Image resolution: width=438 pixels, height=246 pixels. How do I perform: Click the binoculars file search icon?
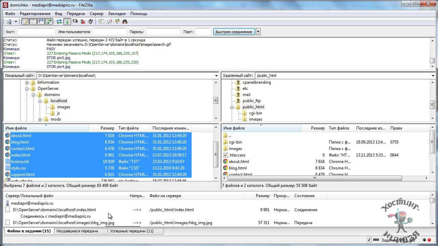click(125, 22)
